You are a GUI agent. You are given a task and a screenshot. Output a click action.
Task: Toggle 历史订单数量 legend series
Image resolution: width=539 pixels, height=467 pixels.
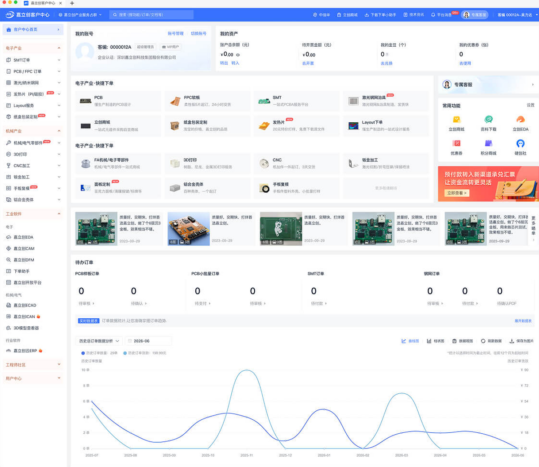click(x=99, y=353)
